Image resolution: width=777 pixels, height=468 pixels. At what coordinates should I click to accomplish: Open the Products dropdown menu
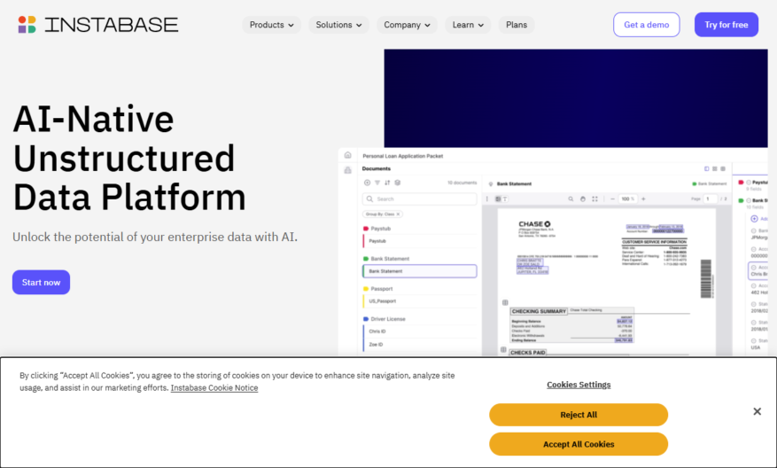point(271,25)
